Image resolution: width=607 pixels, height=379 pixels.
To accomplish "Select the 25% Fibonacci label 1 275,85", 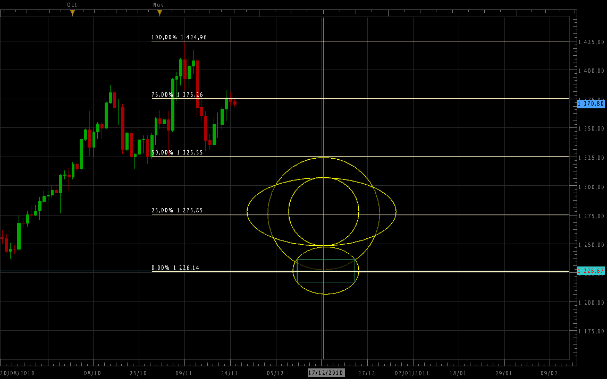I will click(x=178, y=211).
